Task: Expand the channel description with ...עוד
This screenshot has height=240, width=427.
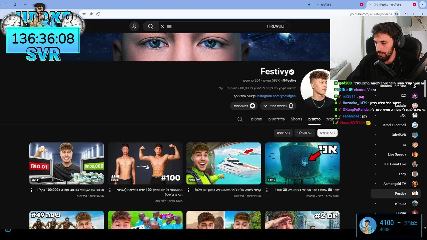Action: (x=223, y=88)
